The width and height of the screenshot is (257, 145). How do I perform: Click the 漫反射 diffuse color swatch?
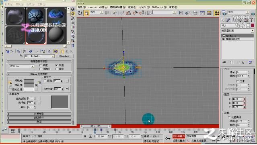coord(29,85)
